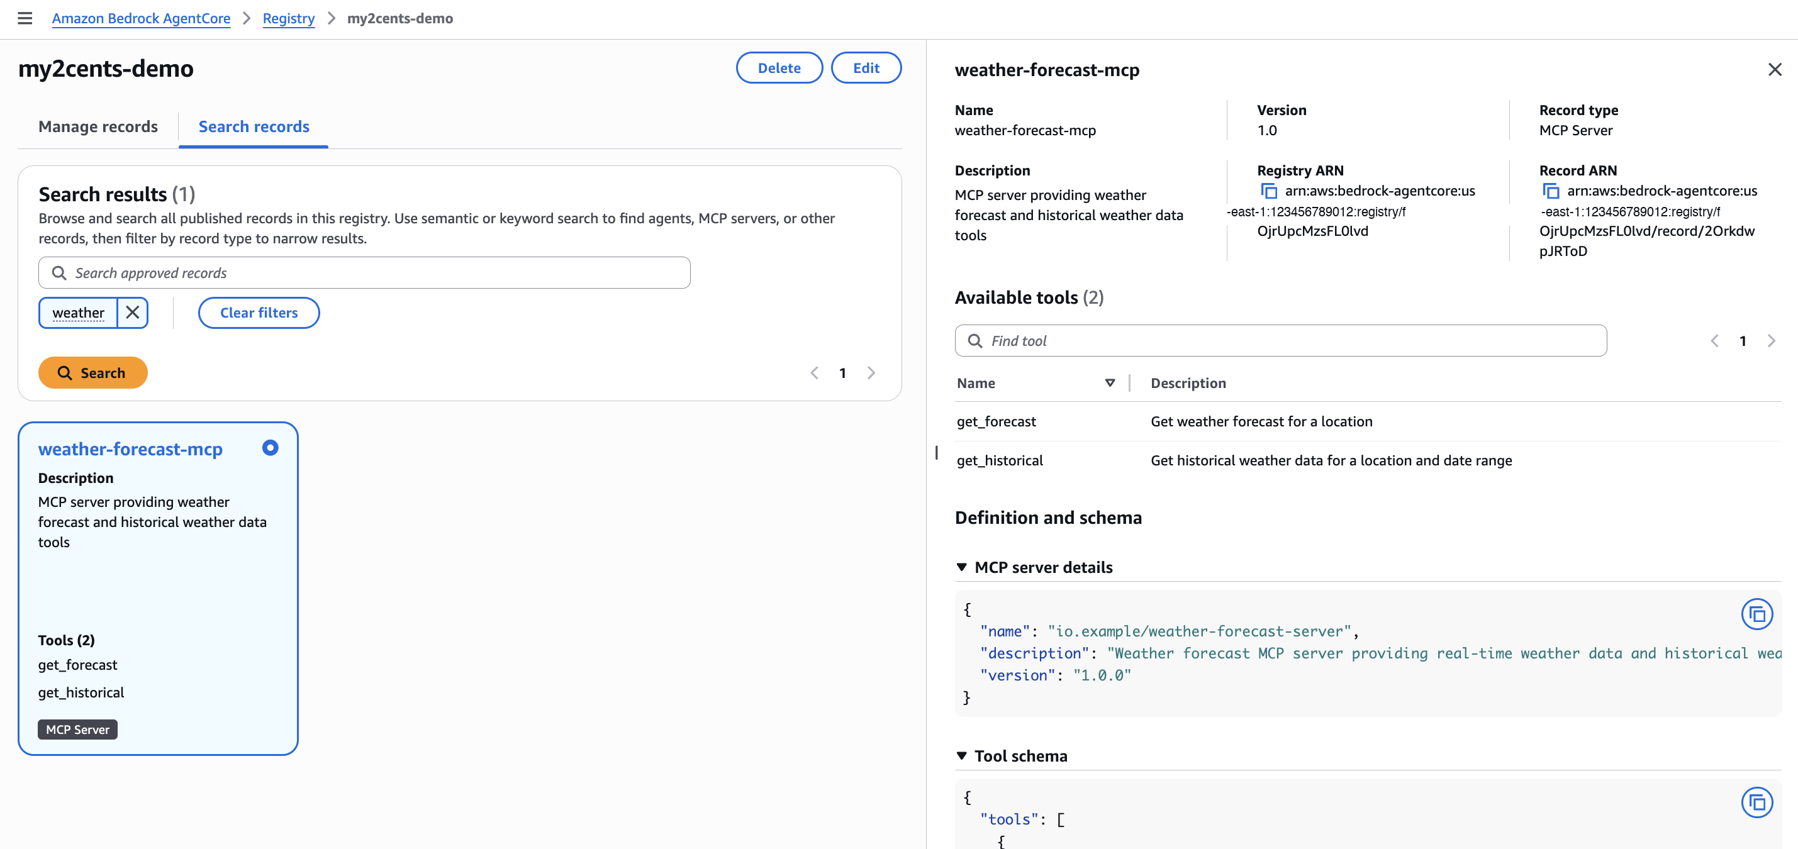Go to next available tools page
This screenshot has height=849, width=1798.
pyautogui.click(x=1771, y=341)
